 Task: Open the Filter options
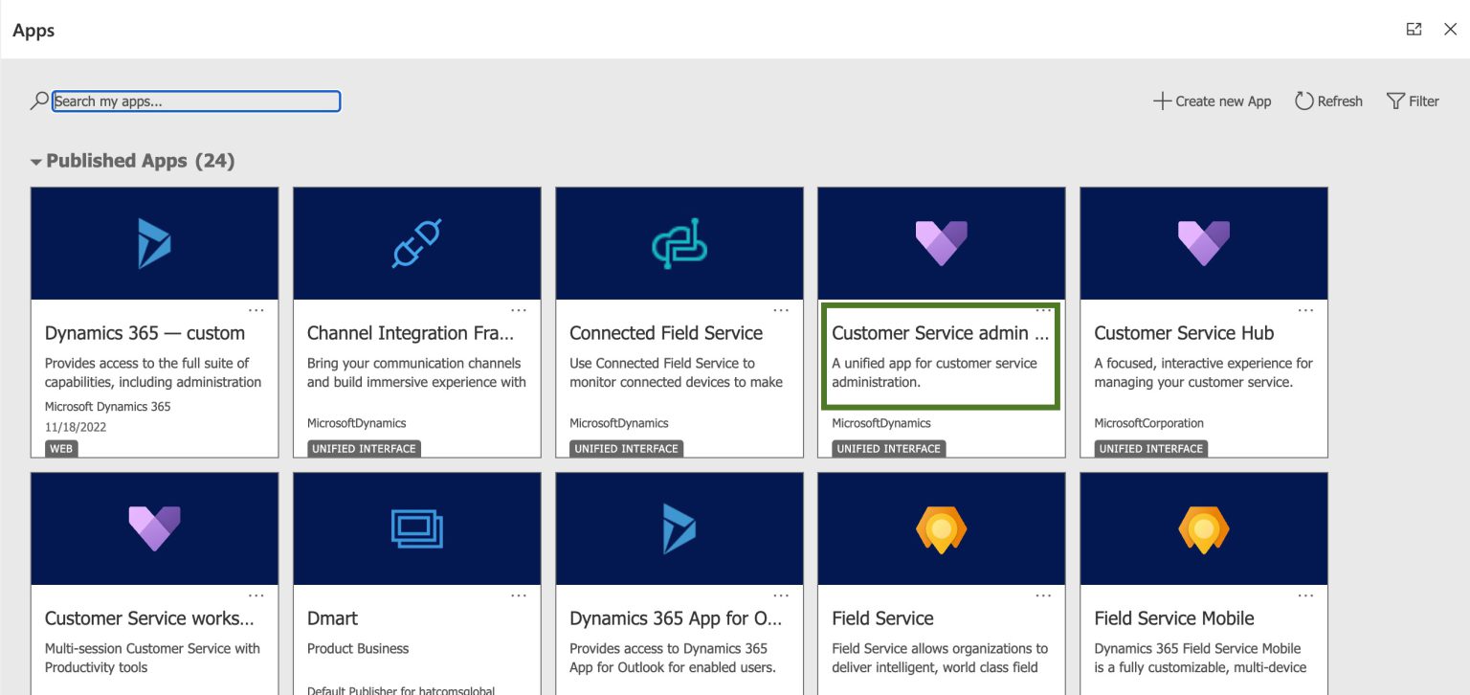(1413, 101)
